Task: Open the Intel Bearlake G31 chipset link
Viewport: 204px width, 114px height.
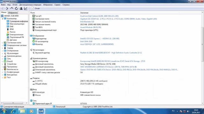Action: [x=87, y=22]
